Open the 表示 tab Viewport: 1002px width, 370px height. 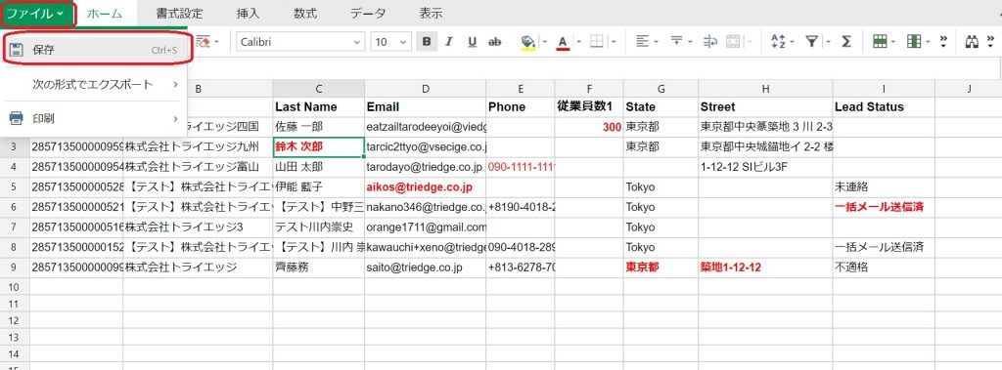[x=431, y=14]
